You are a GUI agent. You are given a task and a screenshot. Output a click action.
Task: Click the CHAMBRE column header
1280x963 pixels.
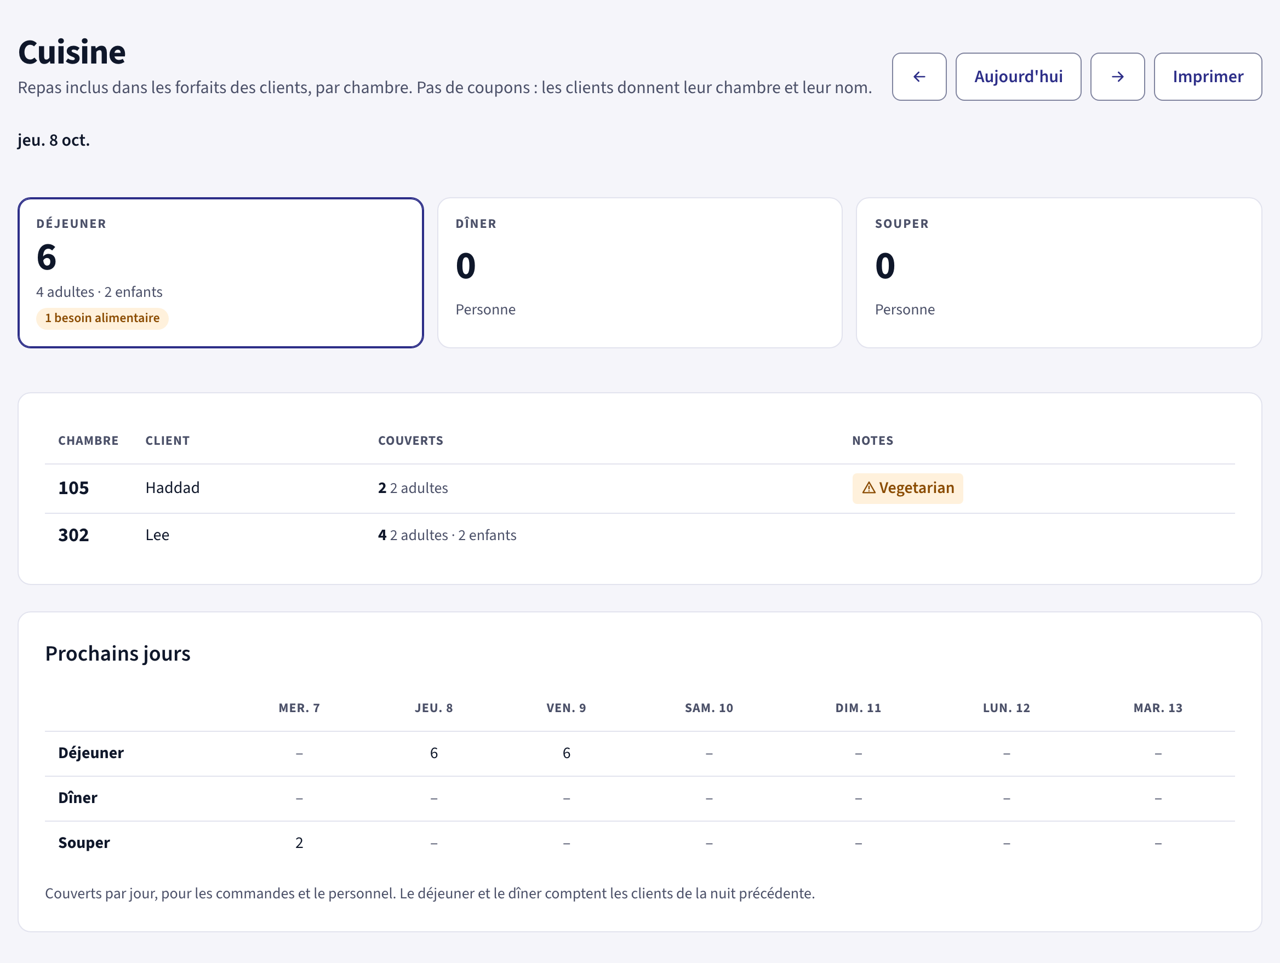coord(89,441)
